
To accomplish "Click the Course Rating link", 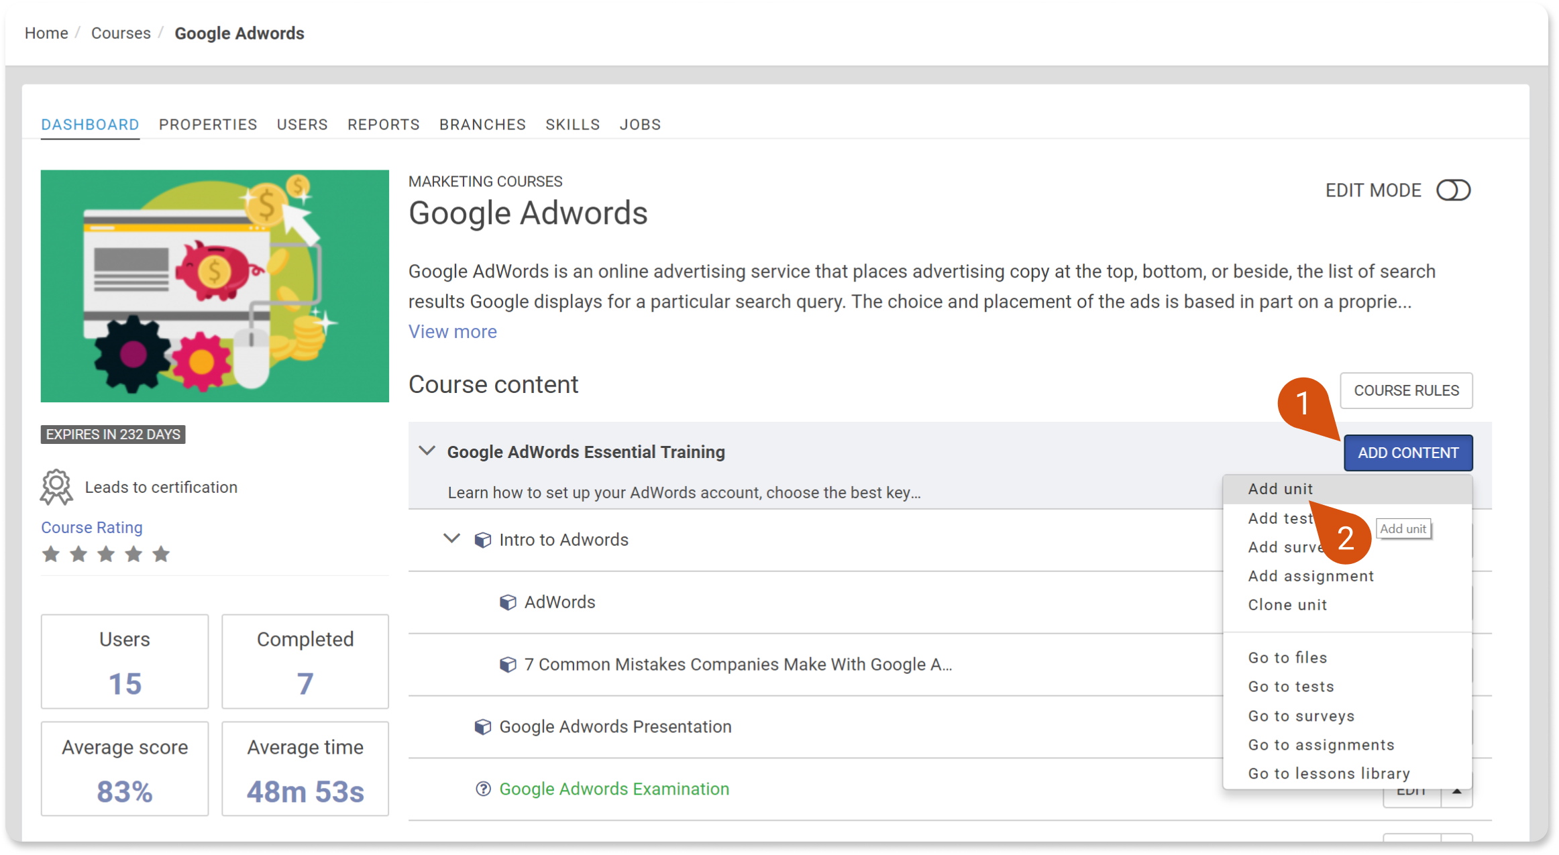I will (92, 528).
